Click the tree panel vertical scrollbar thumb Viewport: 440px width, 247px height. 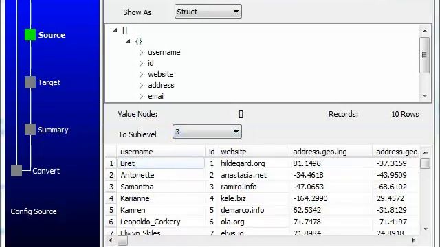pos(425,55)
